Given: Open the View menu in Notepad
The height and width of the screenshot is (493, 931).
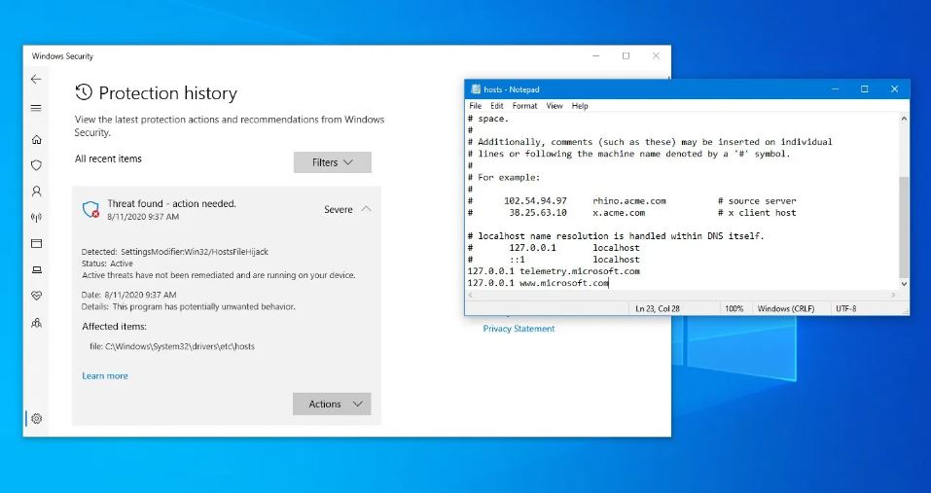Looking at the screenshot, I should tap(555, 106).
